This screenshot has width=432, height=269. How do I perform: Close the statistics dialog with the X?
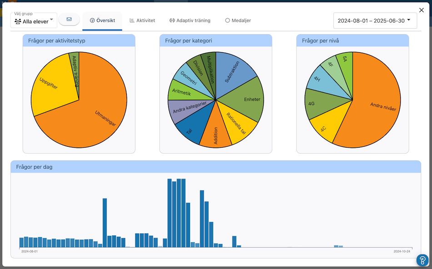click(x=421, y=10)
